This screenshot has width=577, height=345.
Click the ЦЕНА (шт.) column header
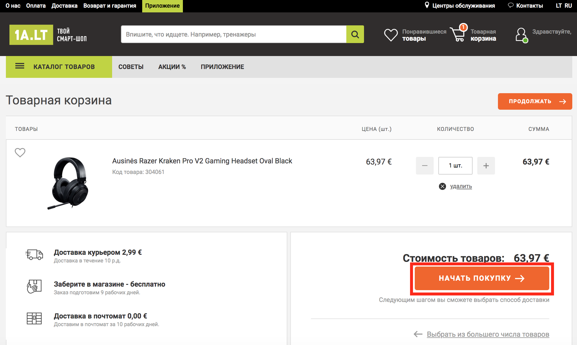[377, 129]
